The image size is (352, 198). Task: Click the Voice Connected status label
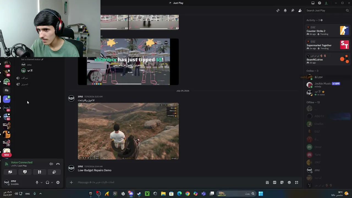(21, 163)
